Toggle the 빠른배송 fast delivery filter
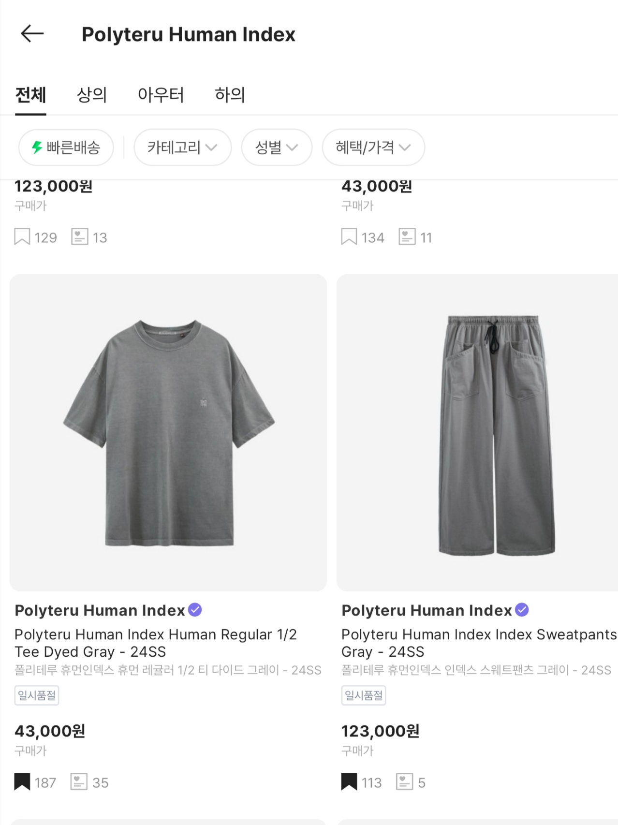Viewport: 618px width, 825px height. click(x=66, y=147)
